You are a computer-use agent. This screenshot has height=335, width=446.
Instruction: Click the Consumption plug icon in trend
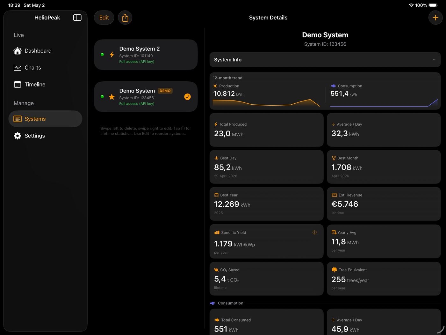[333, 86]
